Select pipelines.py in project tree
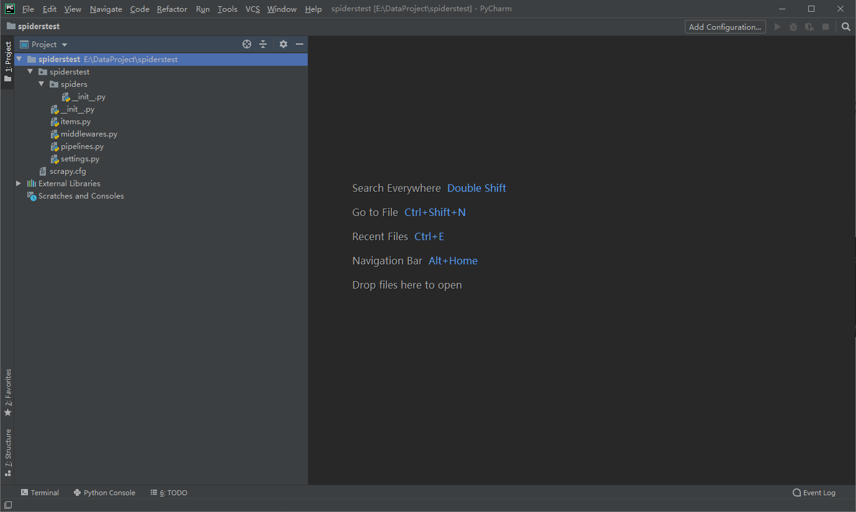 pos(82,146)
